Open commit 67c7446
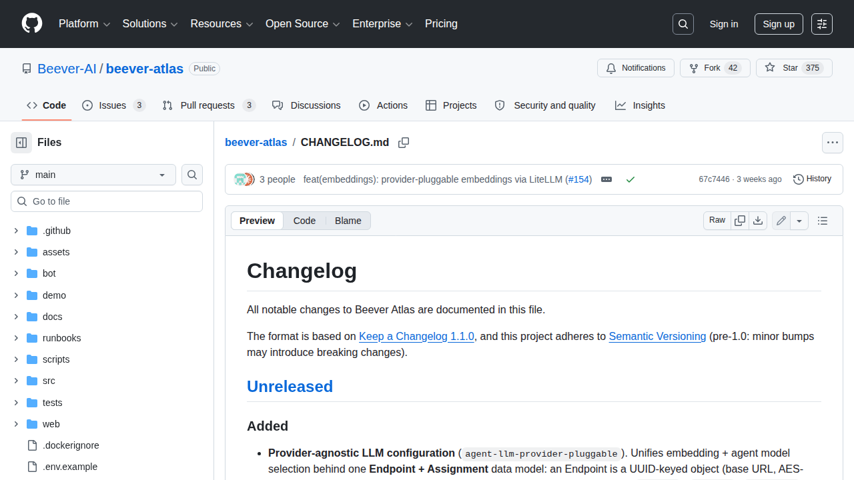 (x=714, y=179)
